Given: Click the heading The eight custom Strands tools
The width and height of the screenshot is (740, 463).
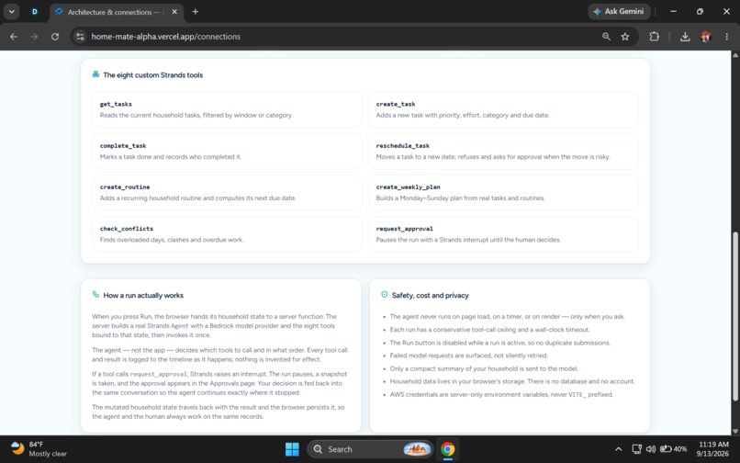Looking at the screenshot, I should tap(153, 75).
